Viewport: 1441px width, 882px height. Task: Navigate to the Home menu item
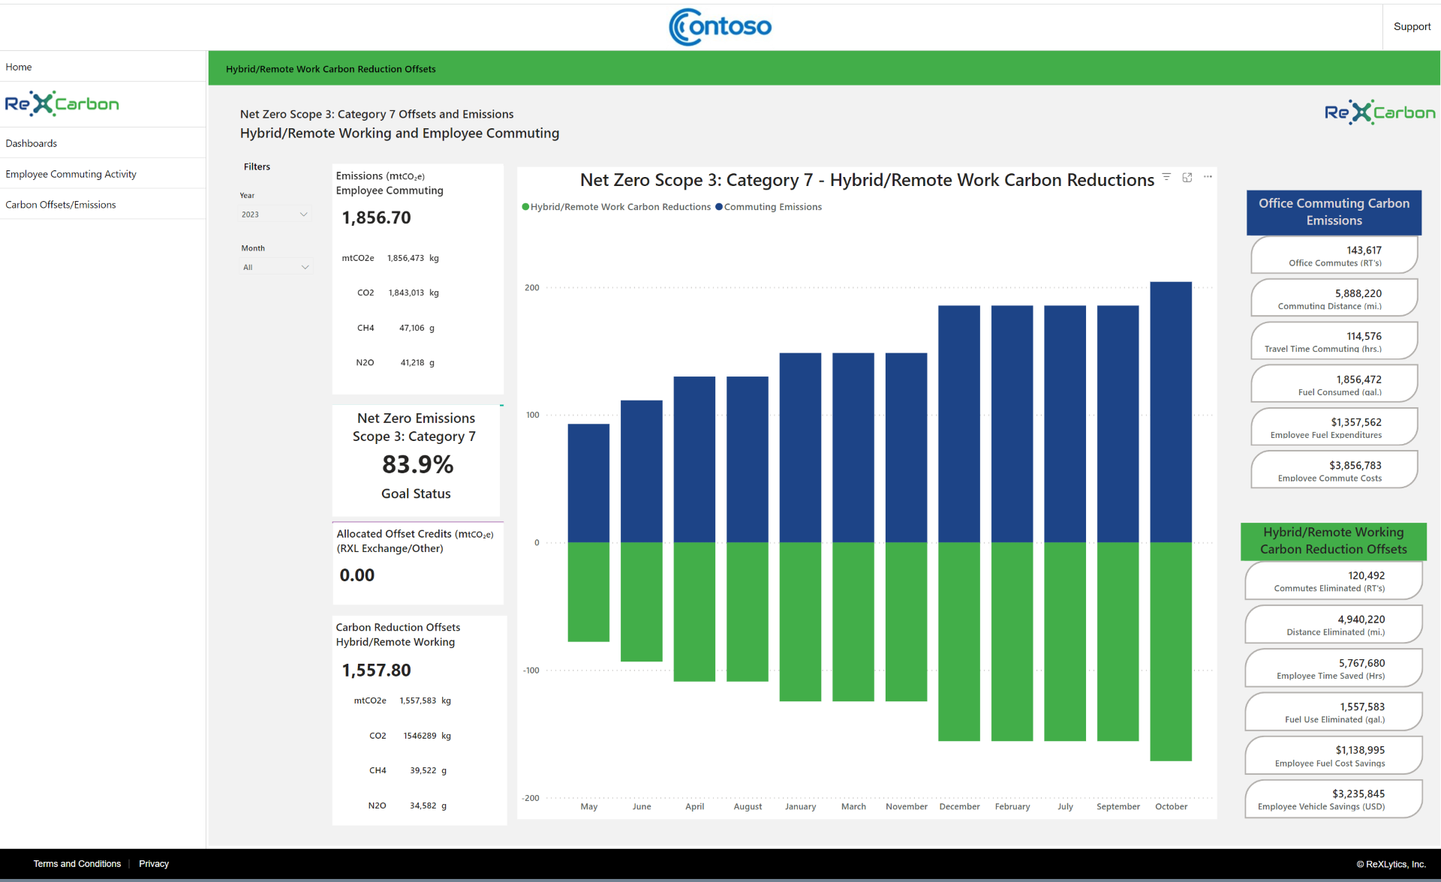click(19, 67)
